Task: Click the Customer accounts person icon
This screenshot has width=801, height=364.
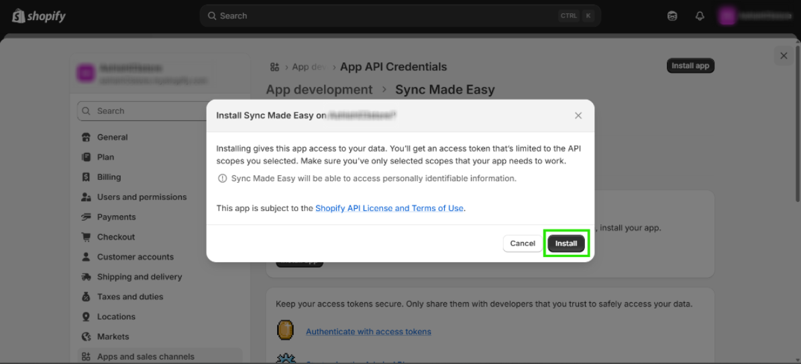Action: pos(87,257)
